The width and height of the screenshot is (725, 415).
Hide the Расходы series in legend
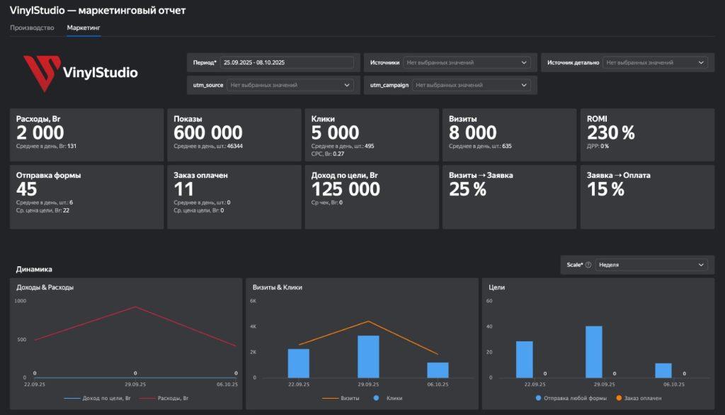pyautogui.click(x=147, y=398)
